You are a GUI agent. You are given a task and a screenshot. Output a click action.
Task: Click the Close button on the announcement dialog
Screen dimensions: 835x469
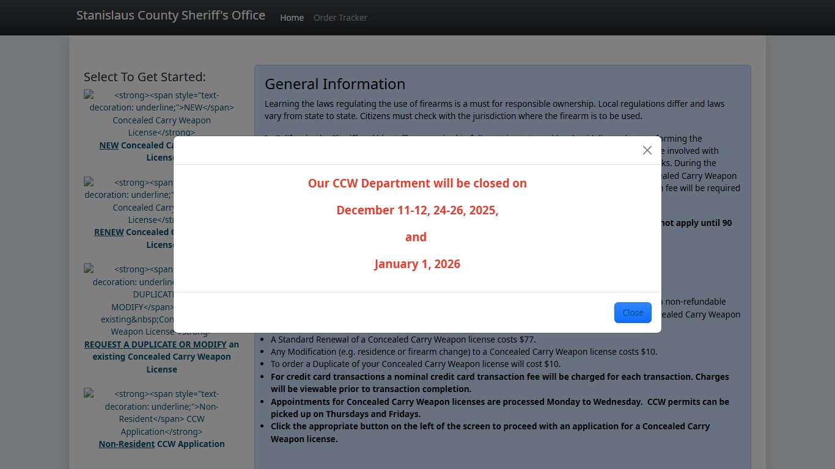[633, 312]
